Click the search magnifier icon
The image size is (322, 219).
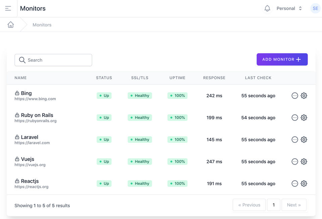point(22,60)
